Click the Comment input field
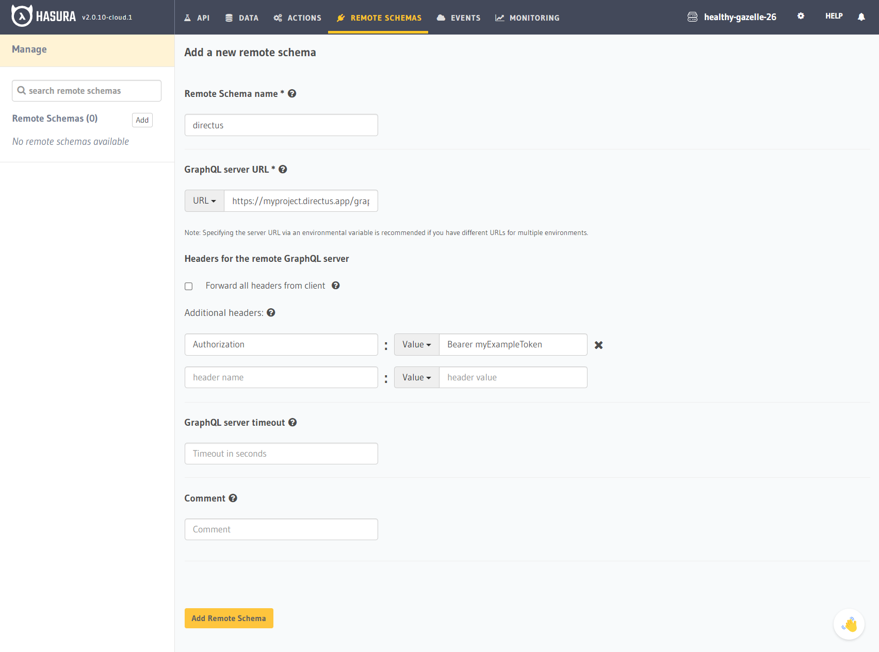879x652 pixels. pyautogui.click(x=281, y=529)
